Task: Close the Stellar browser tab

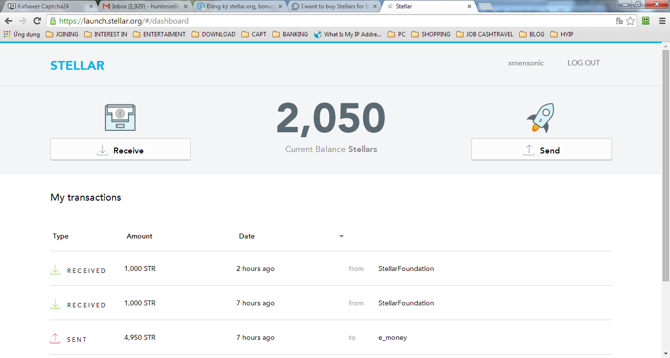Action: (x=469, y=6)
